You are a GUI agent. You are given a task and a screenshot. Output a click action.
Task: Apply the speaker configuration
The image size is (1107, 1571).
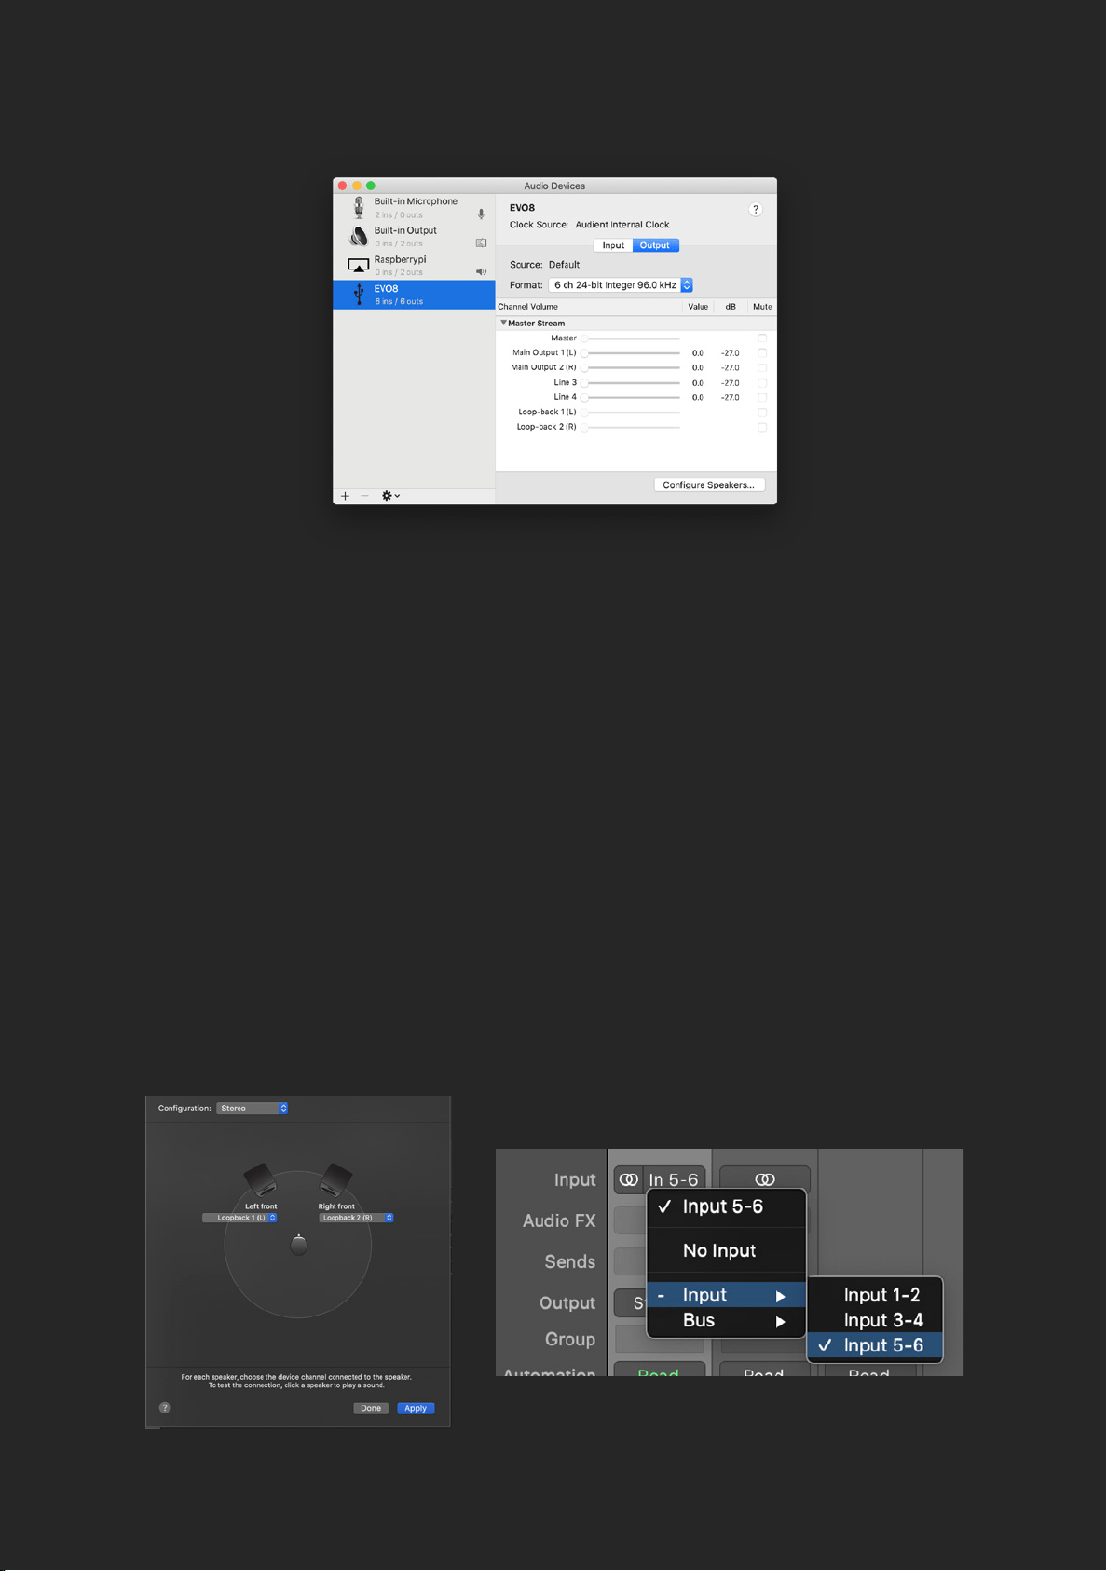pos(416,1408)
